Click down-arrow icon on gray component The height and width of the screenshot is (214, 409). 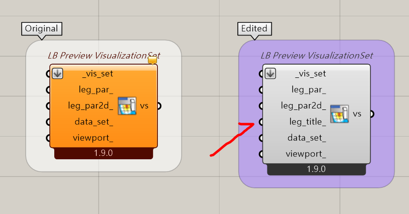click(x=270, y=73)
